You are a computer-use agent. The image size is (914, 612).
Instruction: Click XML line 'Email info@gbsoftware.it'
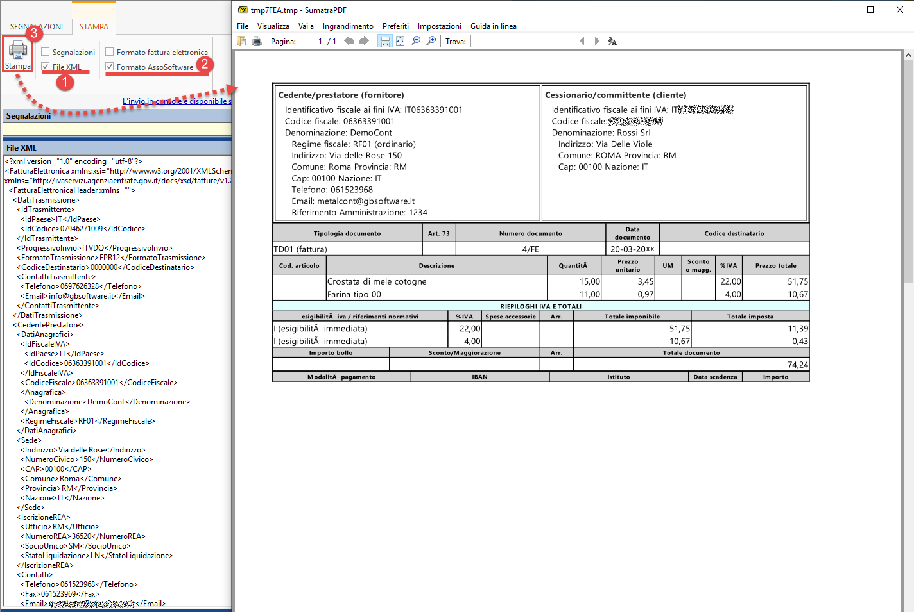pos(82,296)
